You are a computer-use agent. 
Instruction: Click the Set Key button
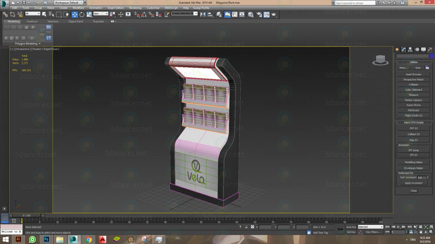coord(351,232)
